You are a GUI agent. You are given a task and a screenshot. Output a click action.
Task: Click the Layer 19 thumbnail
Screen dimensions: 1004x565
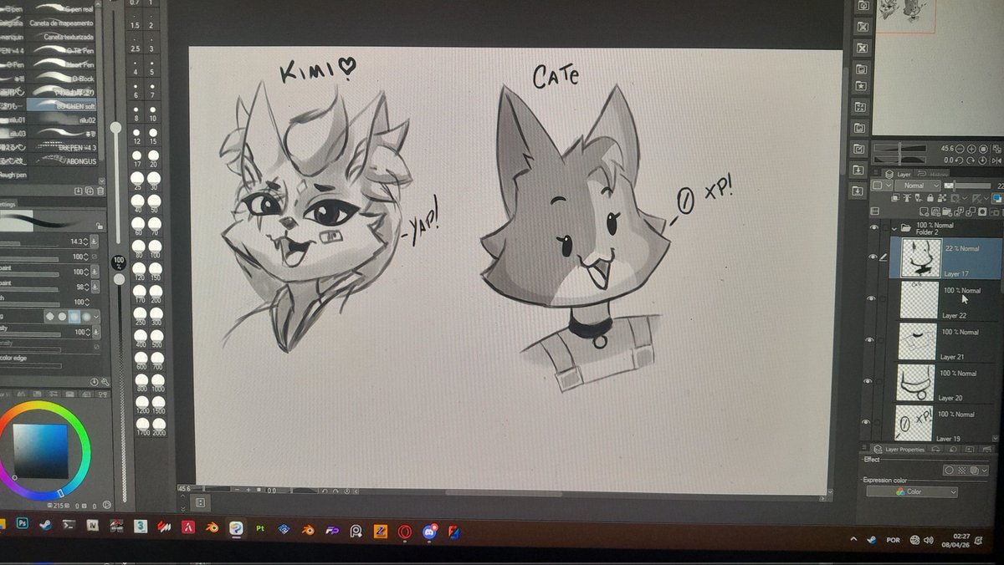pyautogui.click(x=914, y=423)
